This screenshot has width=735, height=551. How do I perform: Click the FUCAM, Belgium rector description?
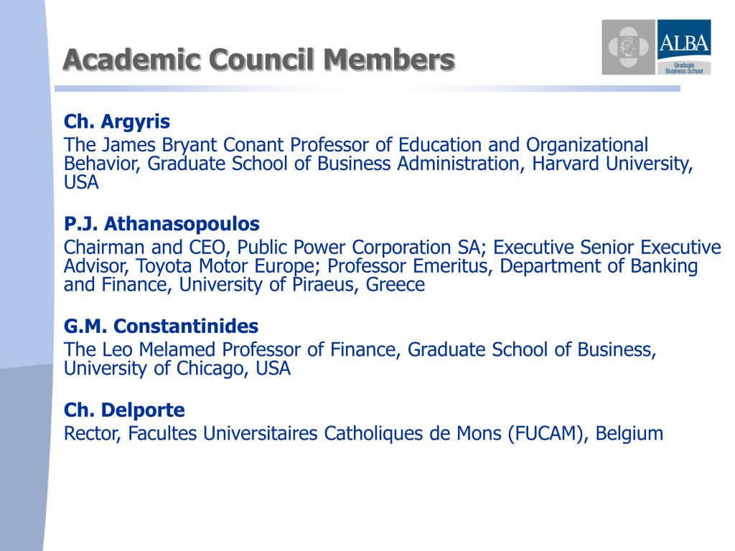pos(363,433)
